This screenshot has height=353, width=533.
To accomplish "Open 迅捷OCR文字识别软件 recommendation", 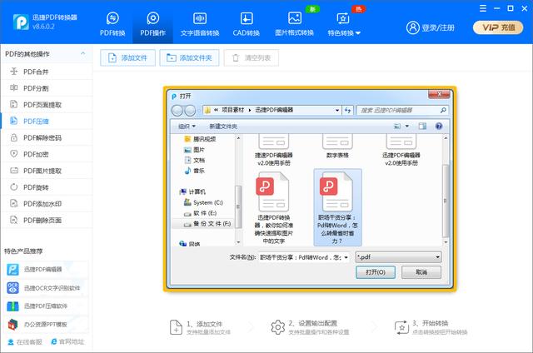I will (x=47, y=288).
